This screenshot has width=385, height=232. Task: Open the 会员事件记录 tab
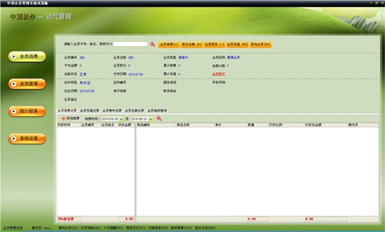(112, 111)
